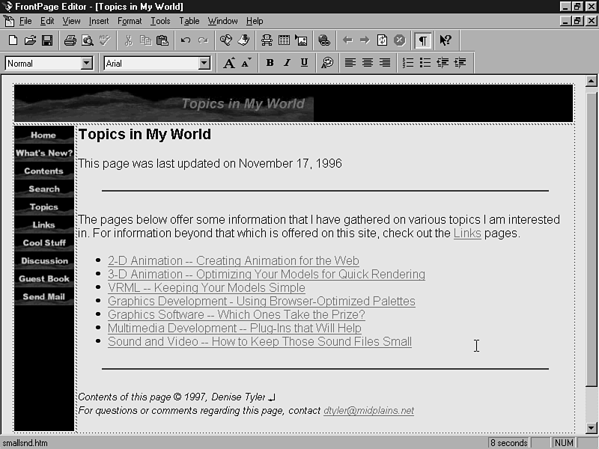Click the Increase Text Size icon
599x449 pixels.
[x=229, y=64]
